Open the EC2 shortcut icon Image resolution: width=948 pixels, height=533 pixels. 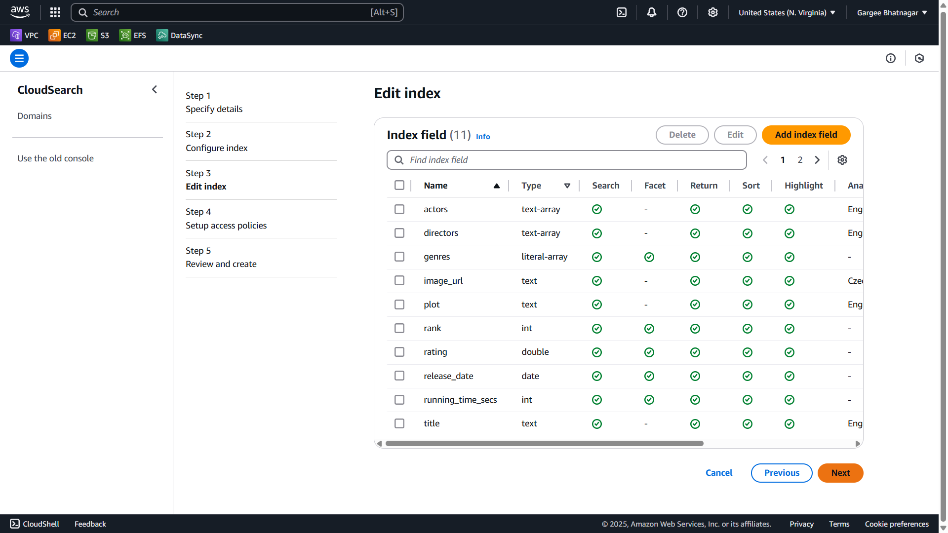coord(54,35)
